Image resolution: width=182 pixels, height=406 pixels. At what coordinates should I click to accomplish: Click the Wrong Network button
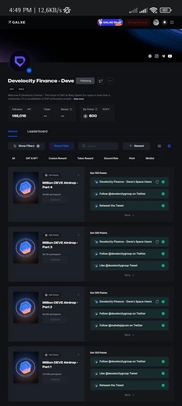[138, 23]
